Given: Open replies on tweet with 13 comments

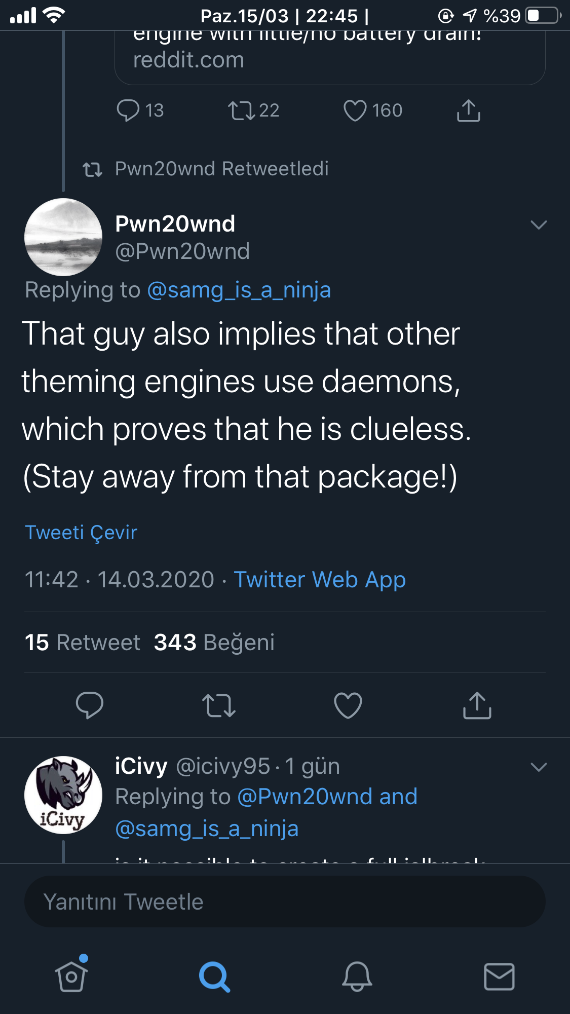Looking at the screenshot, I should point(128,110).
